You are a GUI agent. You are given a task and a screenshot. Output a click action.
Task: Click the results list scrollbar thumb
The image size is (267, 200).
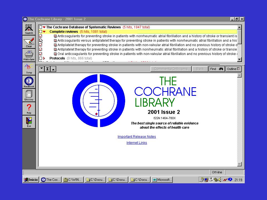pyautogui.click(x=239, y=37)
